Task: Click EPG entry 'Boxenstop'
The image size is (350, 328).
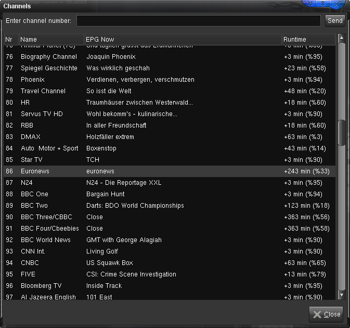Action: tap(101, 148)
